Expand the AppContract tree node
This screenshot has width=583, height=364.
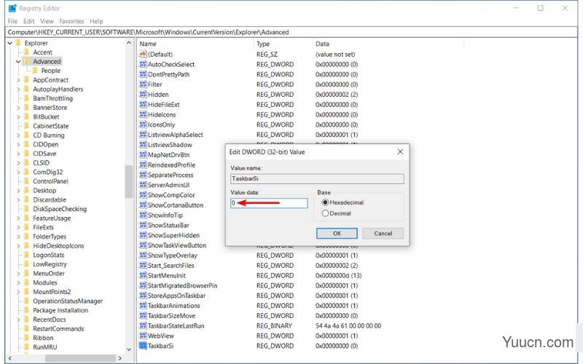[18, 80]
